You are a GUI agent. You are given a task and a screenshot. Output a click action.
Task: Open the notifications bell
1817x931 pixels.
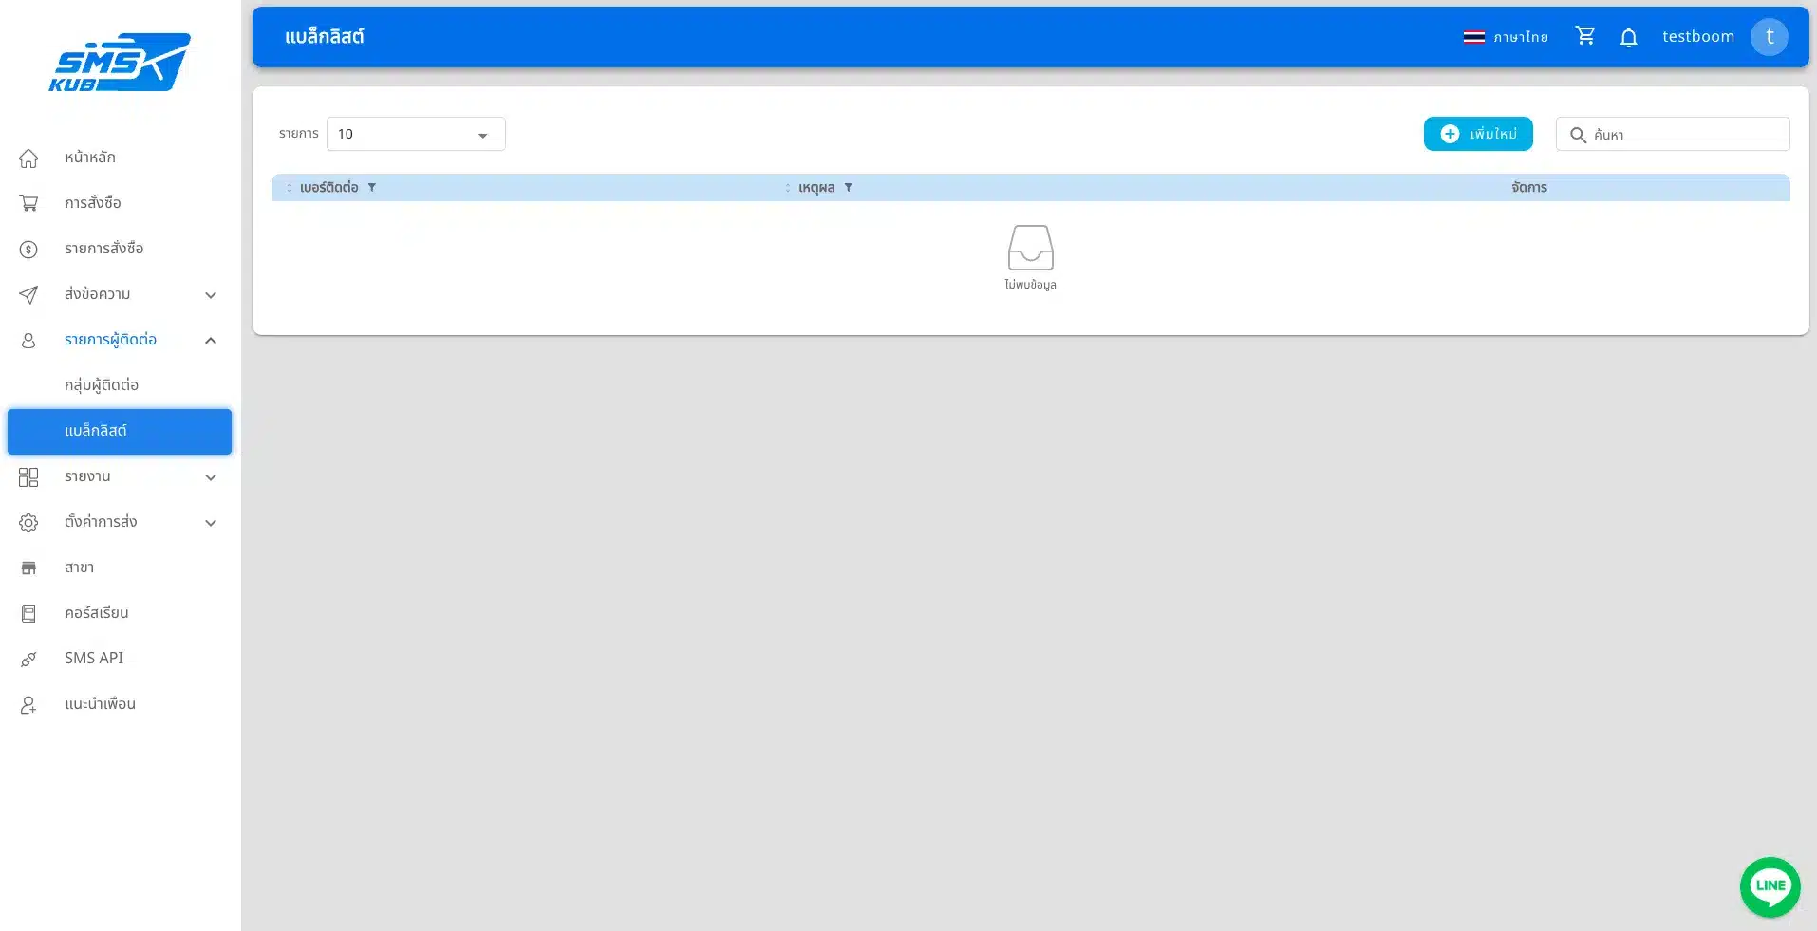click(1628, 37)
